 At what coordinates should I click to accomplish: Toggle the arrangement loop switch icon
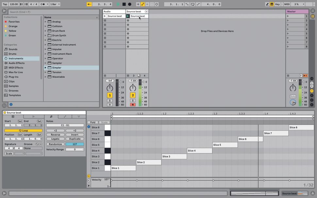click(x=192, y=4)
